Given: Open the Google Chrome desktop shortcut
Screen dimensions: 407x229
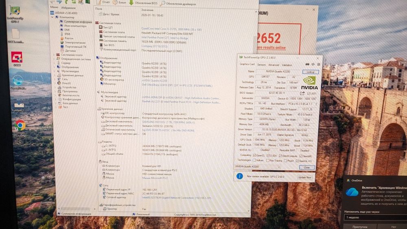Looking at the screenshot, I should (20, 129).
